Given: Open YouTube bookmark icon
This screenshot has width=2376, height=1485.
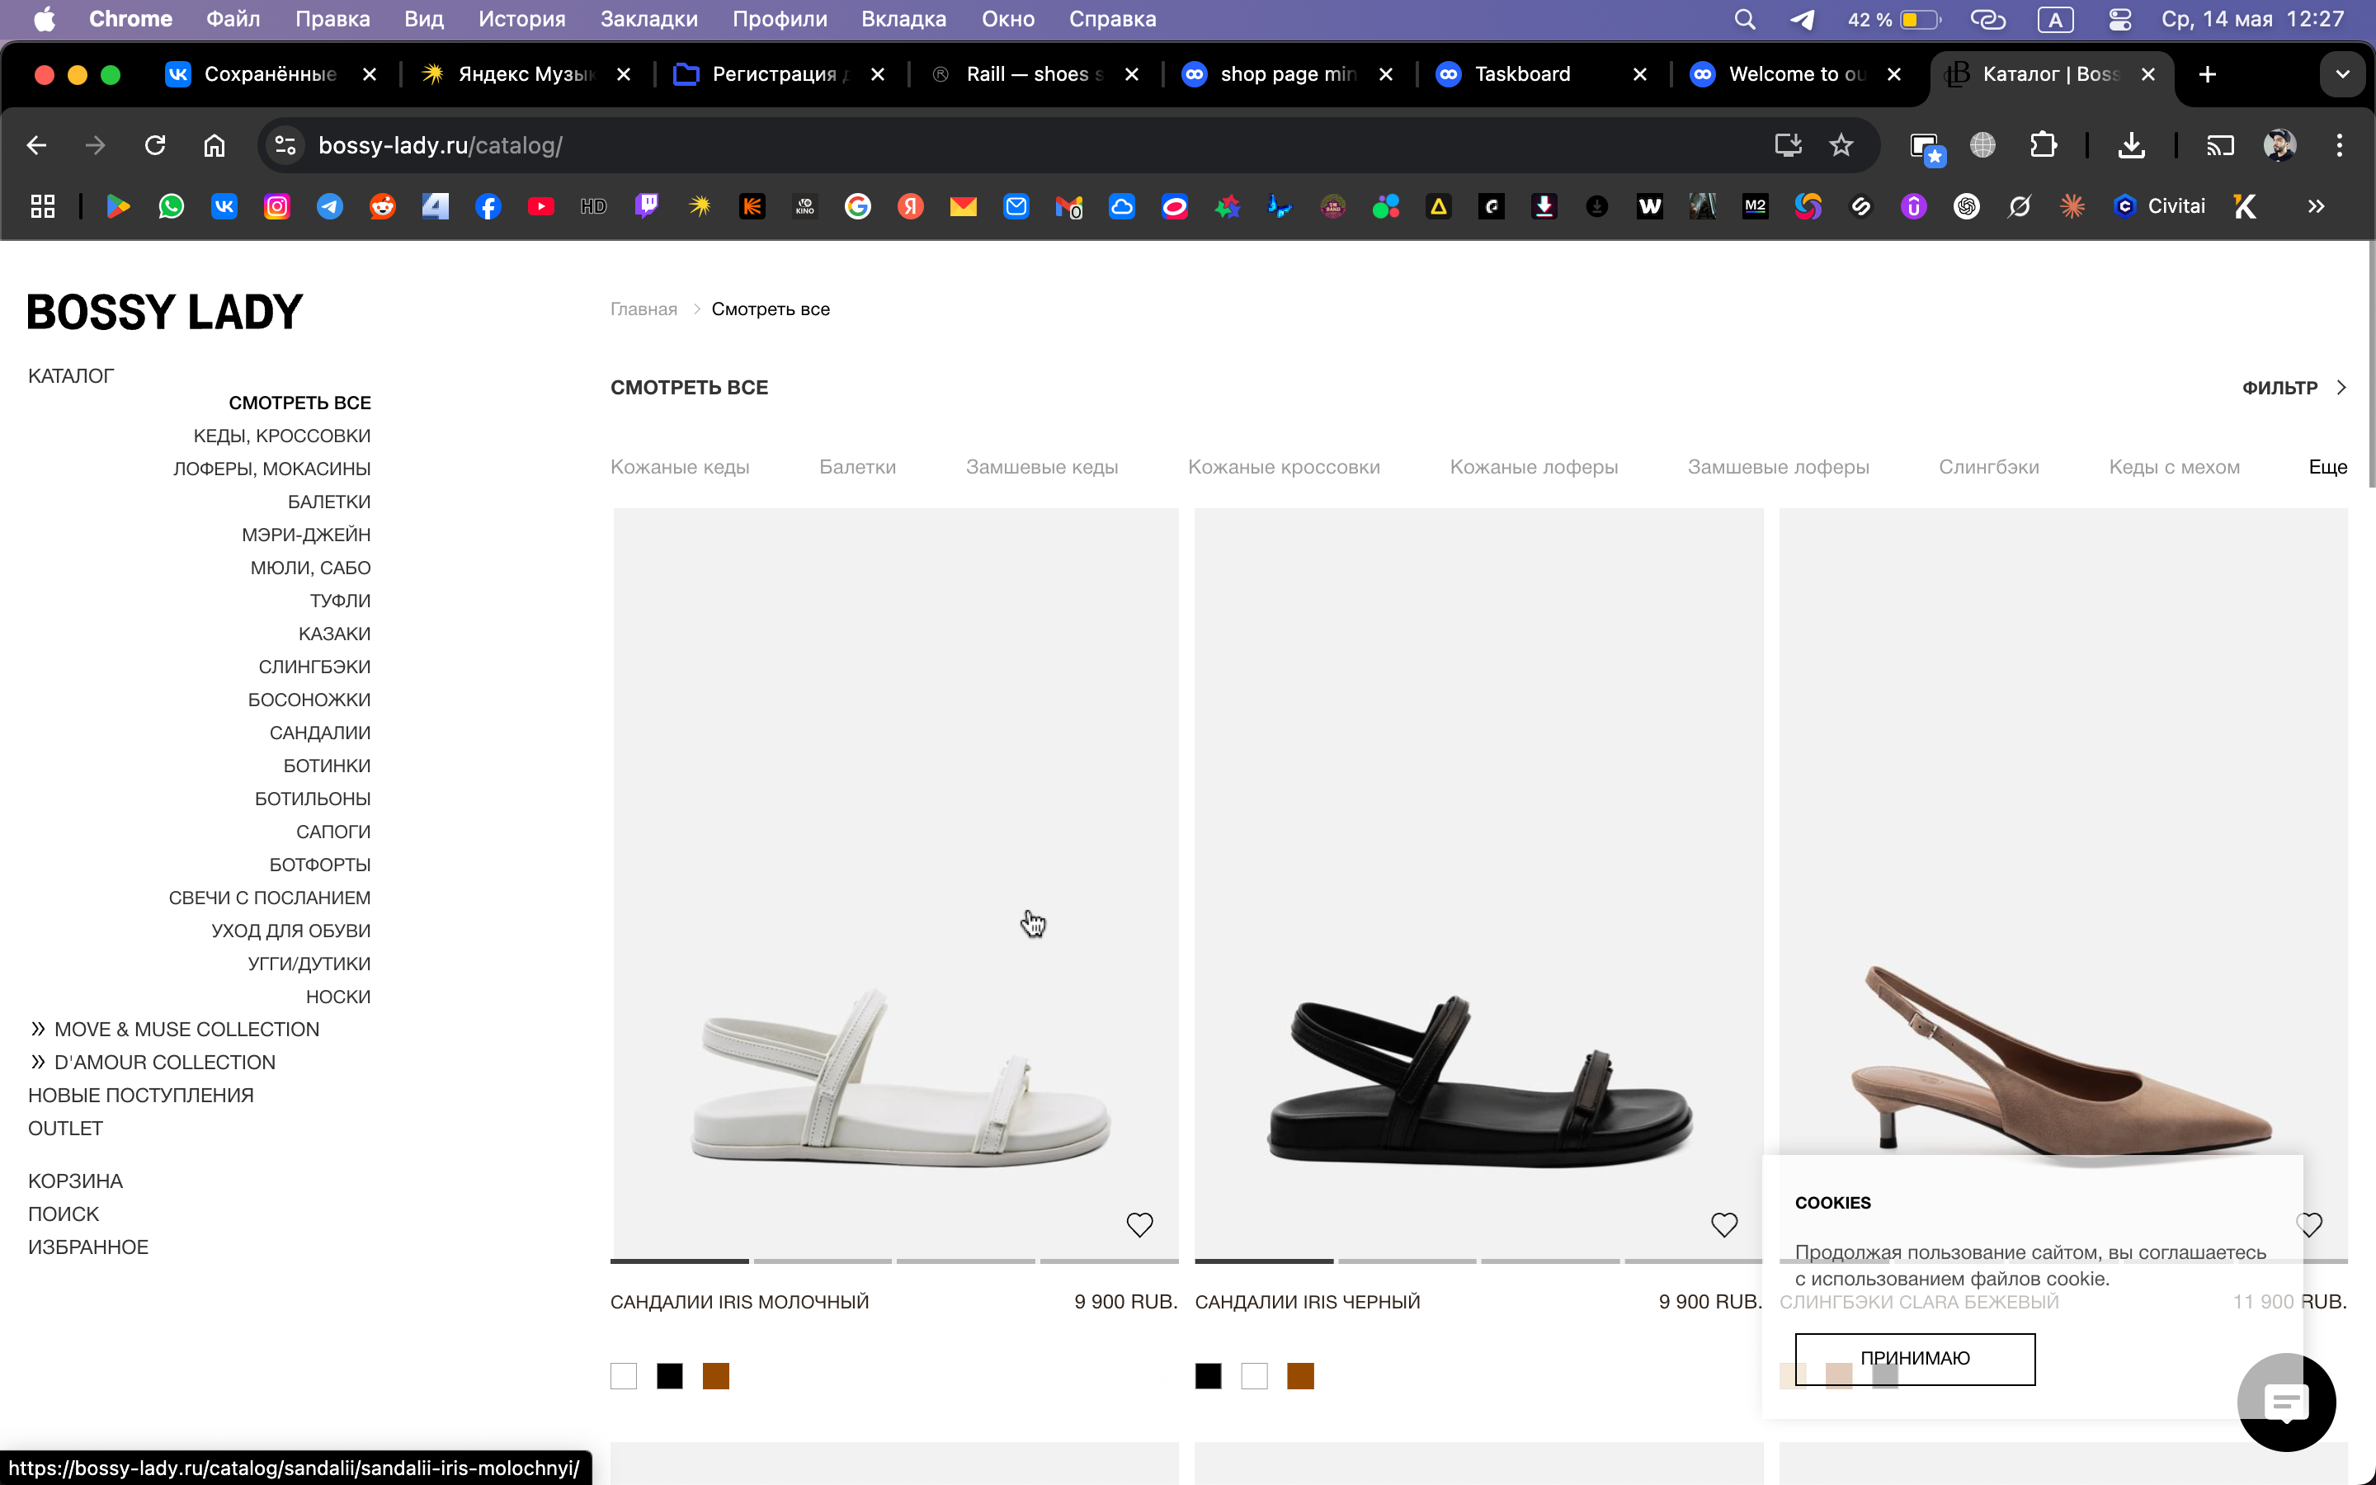Looking at the screenshot, I should [541, 206].
